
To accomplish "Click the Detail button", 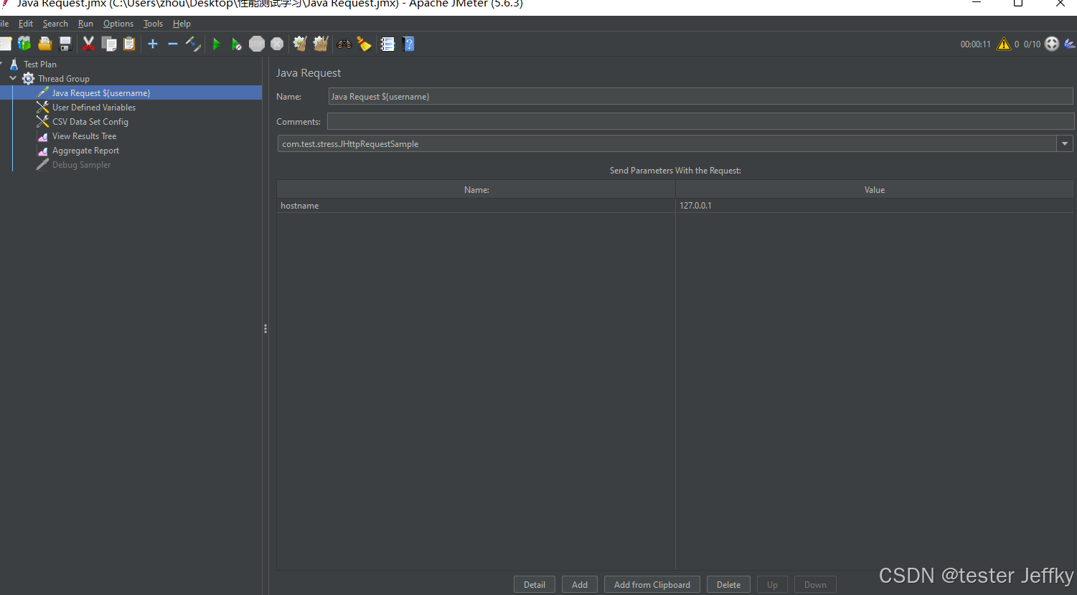I will pyautogui.click(x=535, y=585).
